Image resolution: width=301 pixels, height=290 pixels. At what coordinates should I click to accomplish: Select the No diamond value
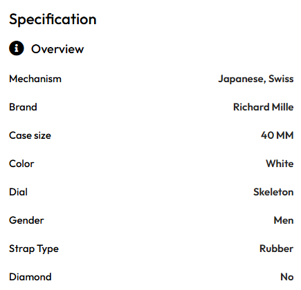287,277
